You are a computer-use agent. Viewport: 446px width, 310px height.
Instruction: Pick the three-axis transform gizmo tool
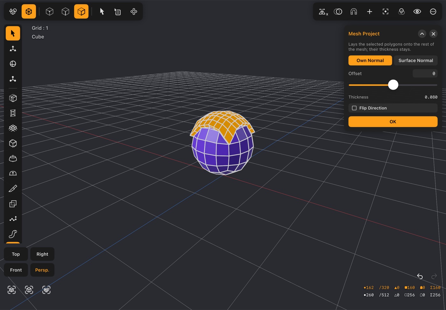(x=13, y=49)
